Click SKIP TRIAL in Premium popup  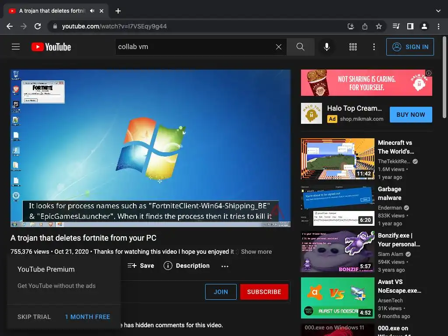click(x=34, y=317)
